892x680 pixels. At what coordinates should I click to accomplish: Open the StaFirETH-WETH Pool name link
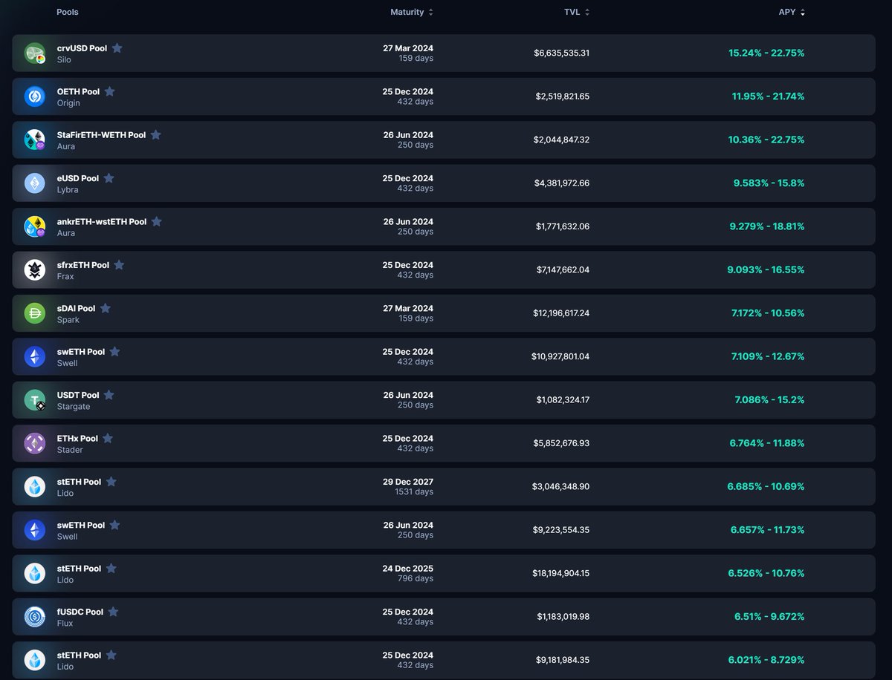[101, 135]
